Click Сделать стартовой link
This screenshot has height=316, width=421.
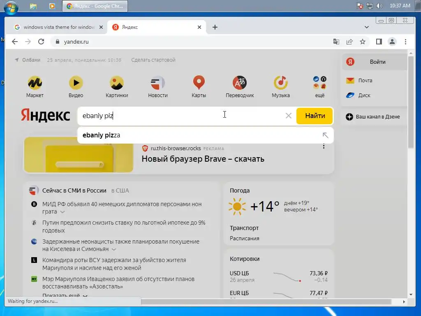pyautogui.click(x=153, y=60)
